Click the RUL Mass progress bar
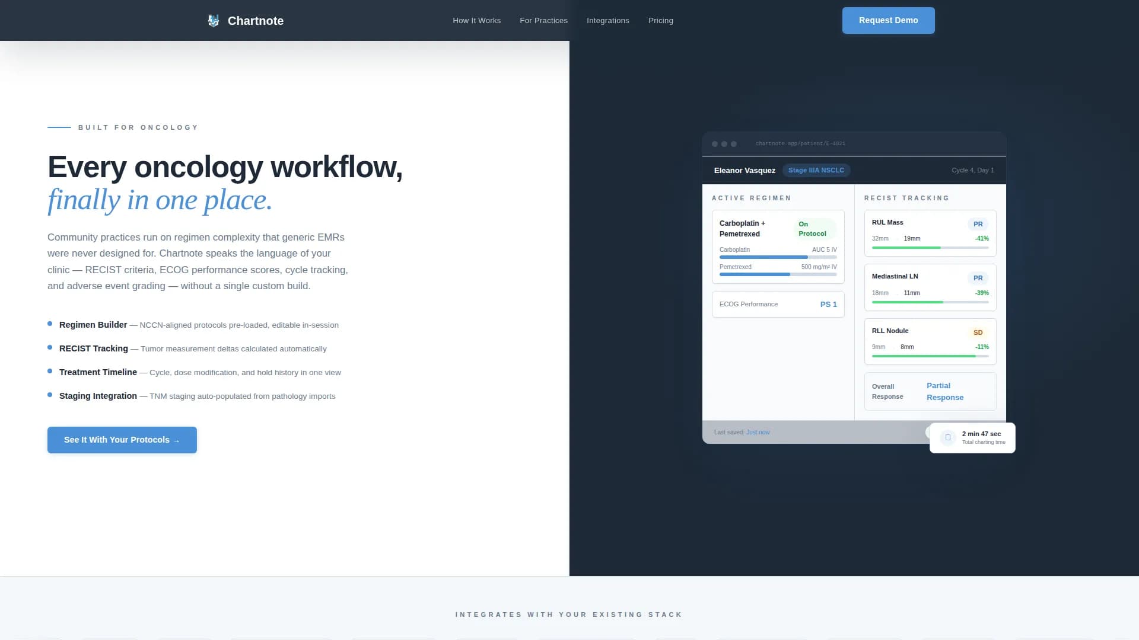This screenshot has width=1139, height=640. (930, 248)
